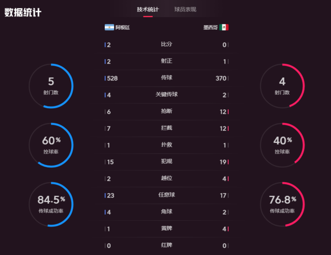Click the Mexico flag icon
Viewport: 331px width, 255px height.
(223, 27)
